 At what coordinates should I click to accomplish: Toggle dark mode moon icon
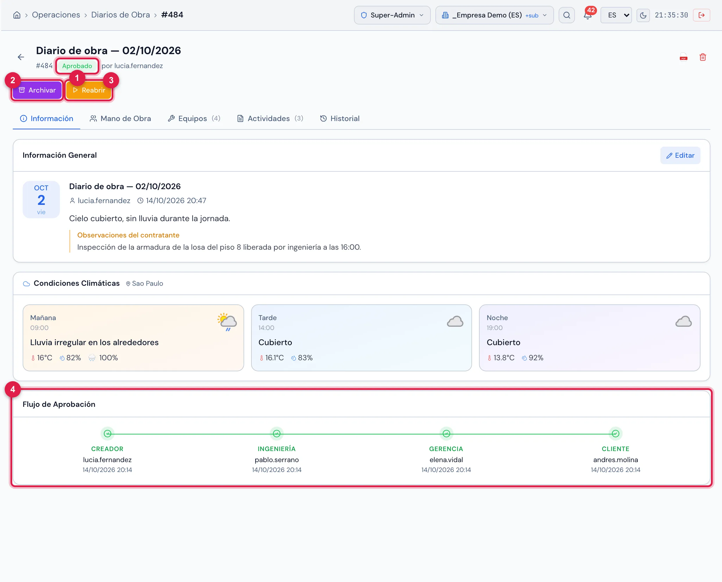[x=643, y=15]
